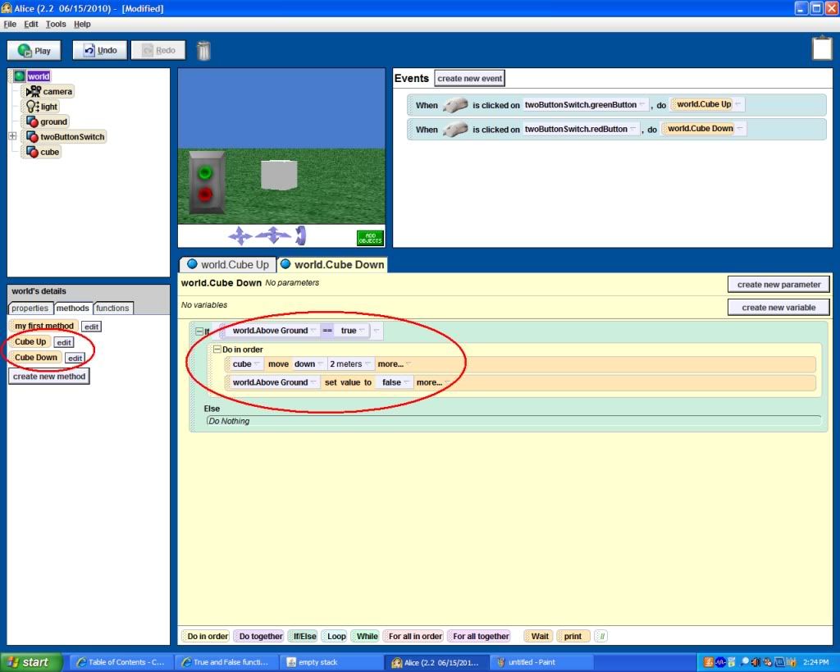Click the comment (//) tile
The image size is (840, 672).
601,636
